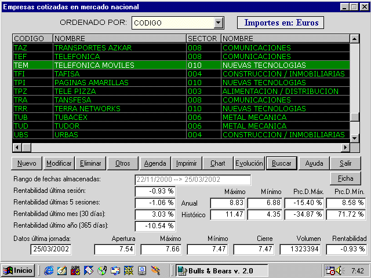Select the TUDOR row

coord(181,126)
